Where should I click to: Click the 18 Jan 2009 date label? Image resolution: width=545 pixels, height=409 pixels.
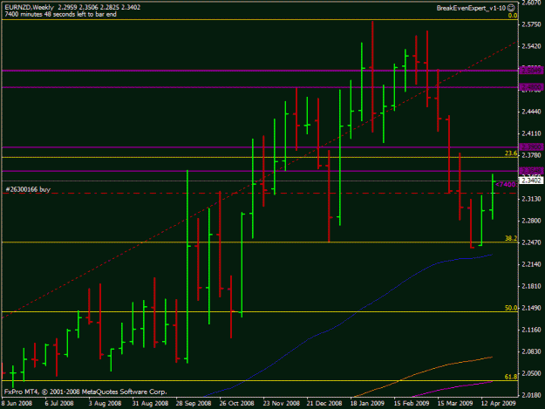(367, 404)
